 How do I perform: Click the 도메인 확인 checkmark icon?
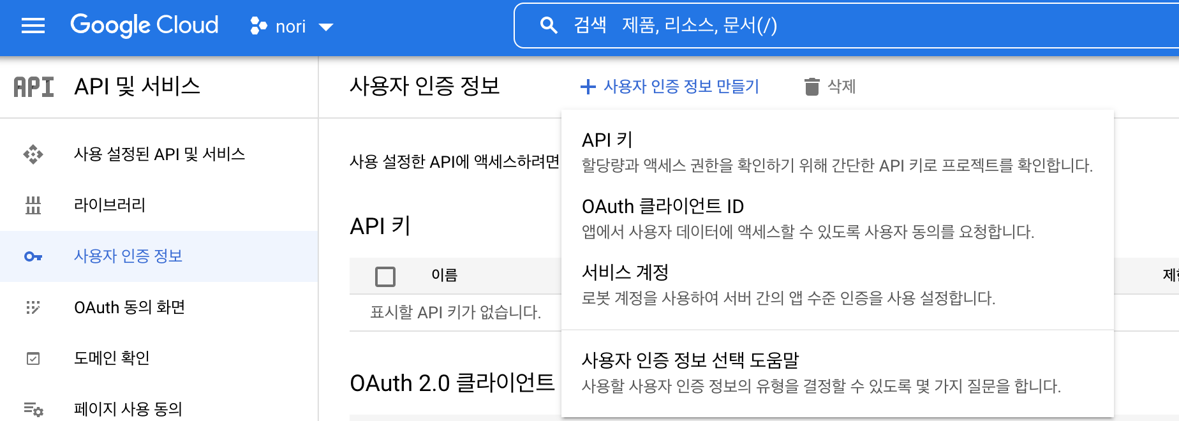click(33, 358)
